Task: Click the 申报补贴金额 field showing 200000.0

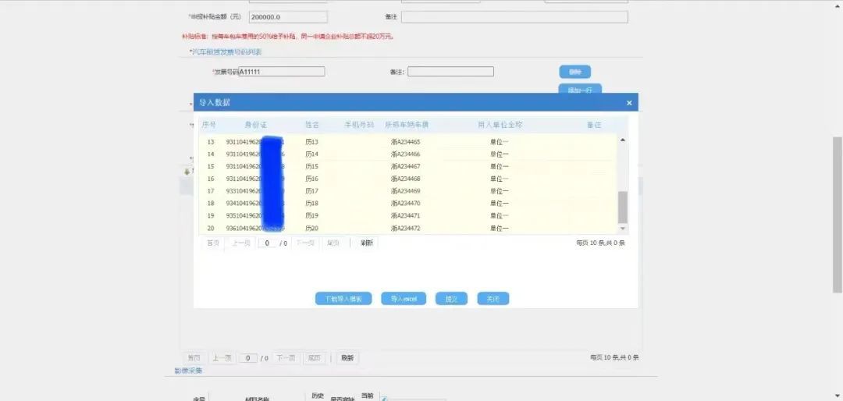Action: click(288, 17)
